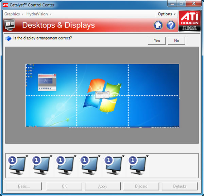Open help with the question mark icon
Image resolution: width=204 pixels, height=196 pixels.
171,25
